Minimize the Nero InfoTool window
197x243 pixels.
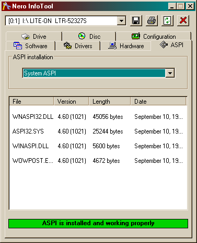[172, 6]
